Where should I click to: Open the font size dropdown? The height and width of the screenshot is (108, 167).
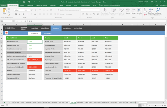click(29, 10)
